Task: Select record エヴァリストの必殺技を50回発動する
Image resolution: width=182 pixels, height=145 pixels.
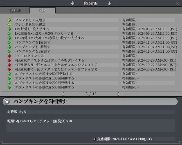Action: pyautogui.click(x=66, y=74)
